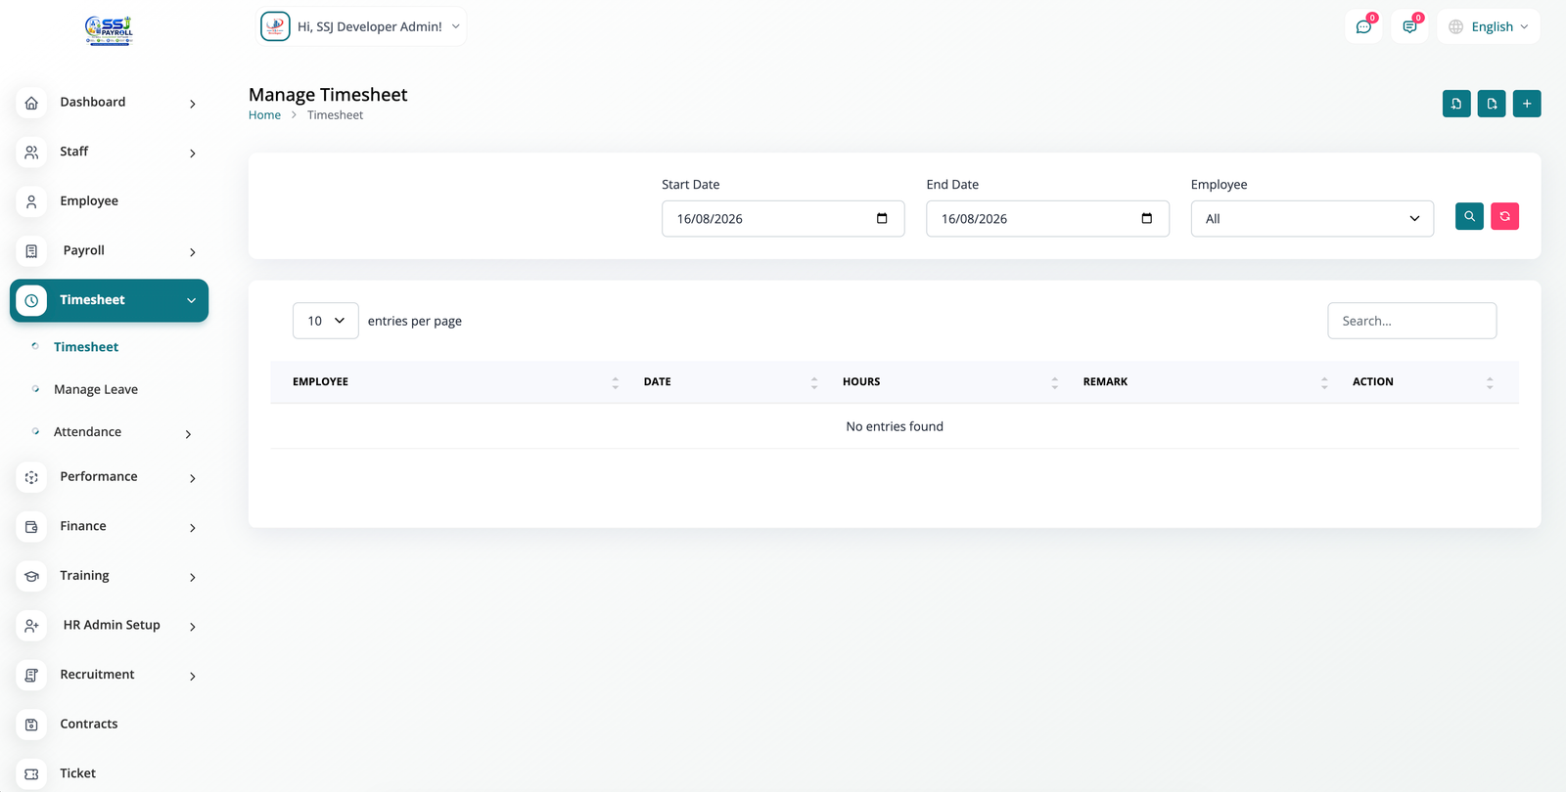
Task: Expand the Dashboard menu chevron
Action: [192, 104]
